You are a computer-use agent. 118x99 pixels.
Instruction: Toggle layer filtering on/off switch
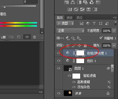[x=115, y=23]
